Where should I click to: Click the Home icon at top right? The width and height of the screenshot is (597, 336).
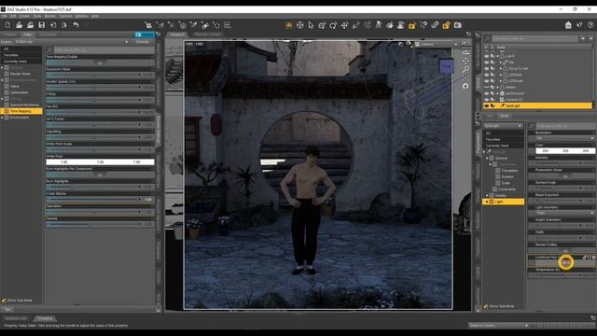pos(568,25)
